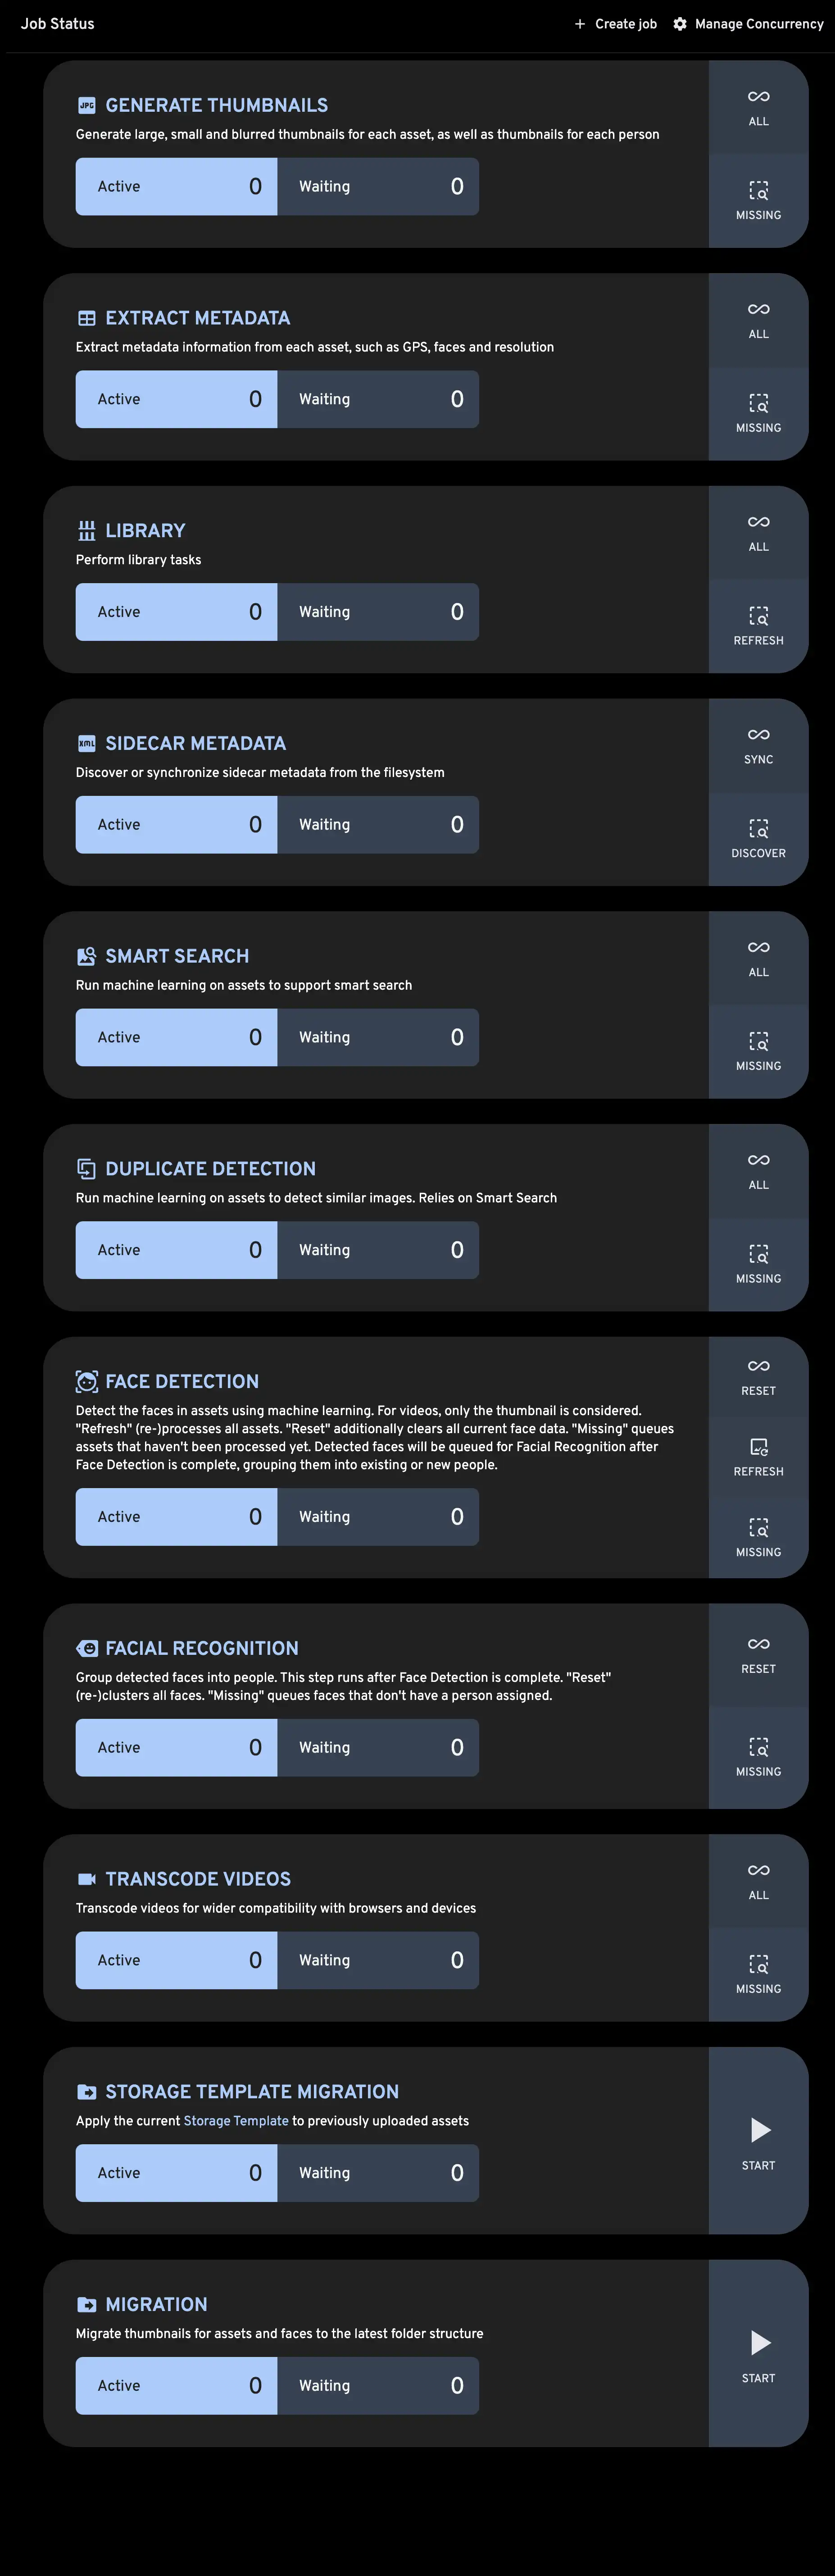
Task: Reset Face Detection data
Action: point(758,1377)
